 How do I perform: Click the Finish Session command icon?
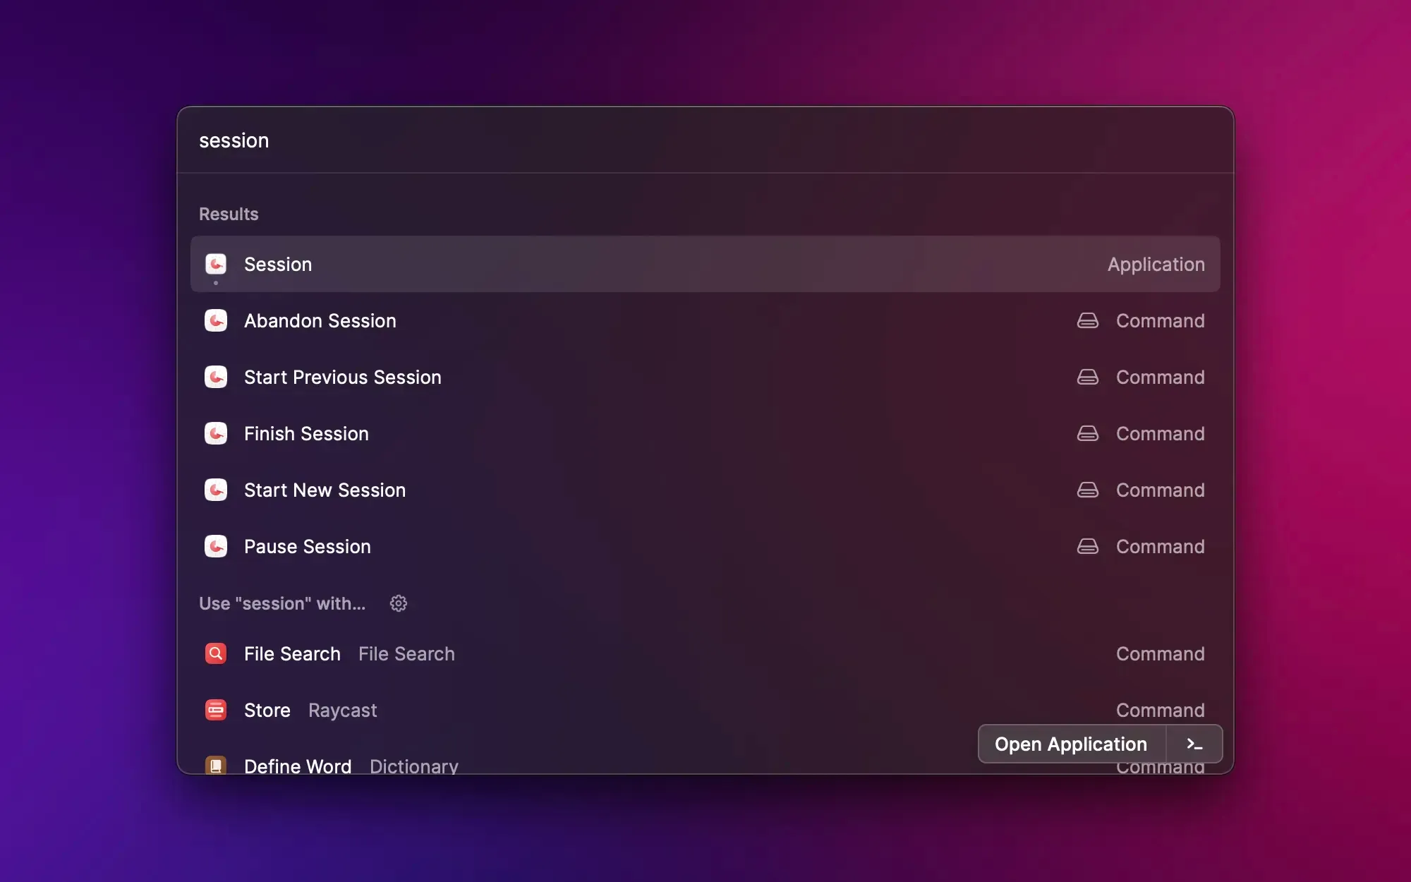click(216, 433)
